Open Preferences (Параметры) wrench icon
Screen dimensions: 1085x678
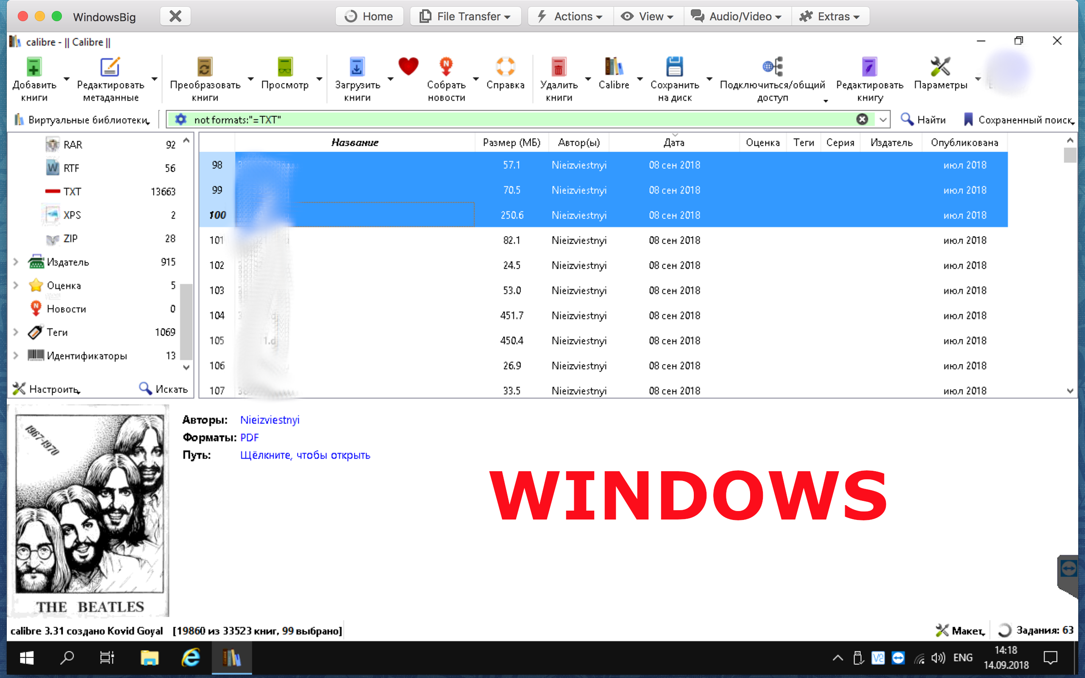pos(940,68)
